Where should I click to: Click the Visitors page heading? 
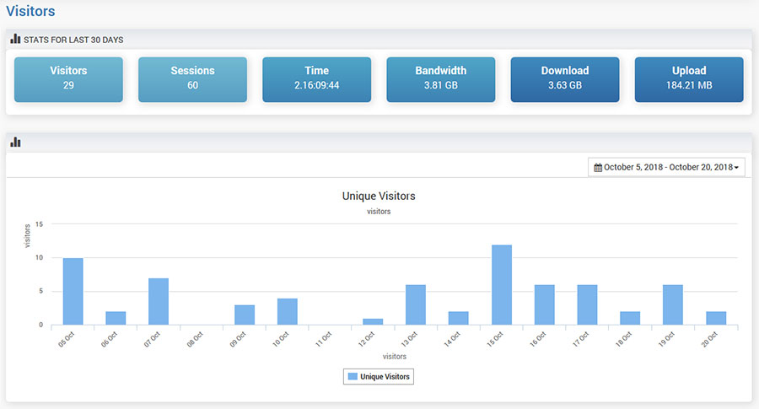pyautogui.click(x=31, y=12)
